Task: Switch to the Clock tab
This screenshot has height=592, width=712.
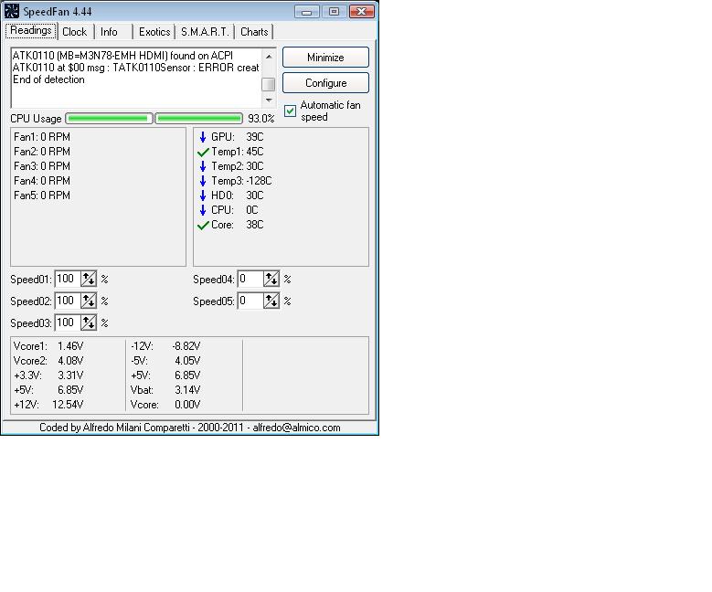Action: (x=74, y=32)
